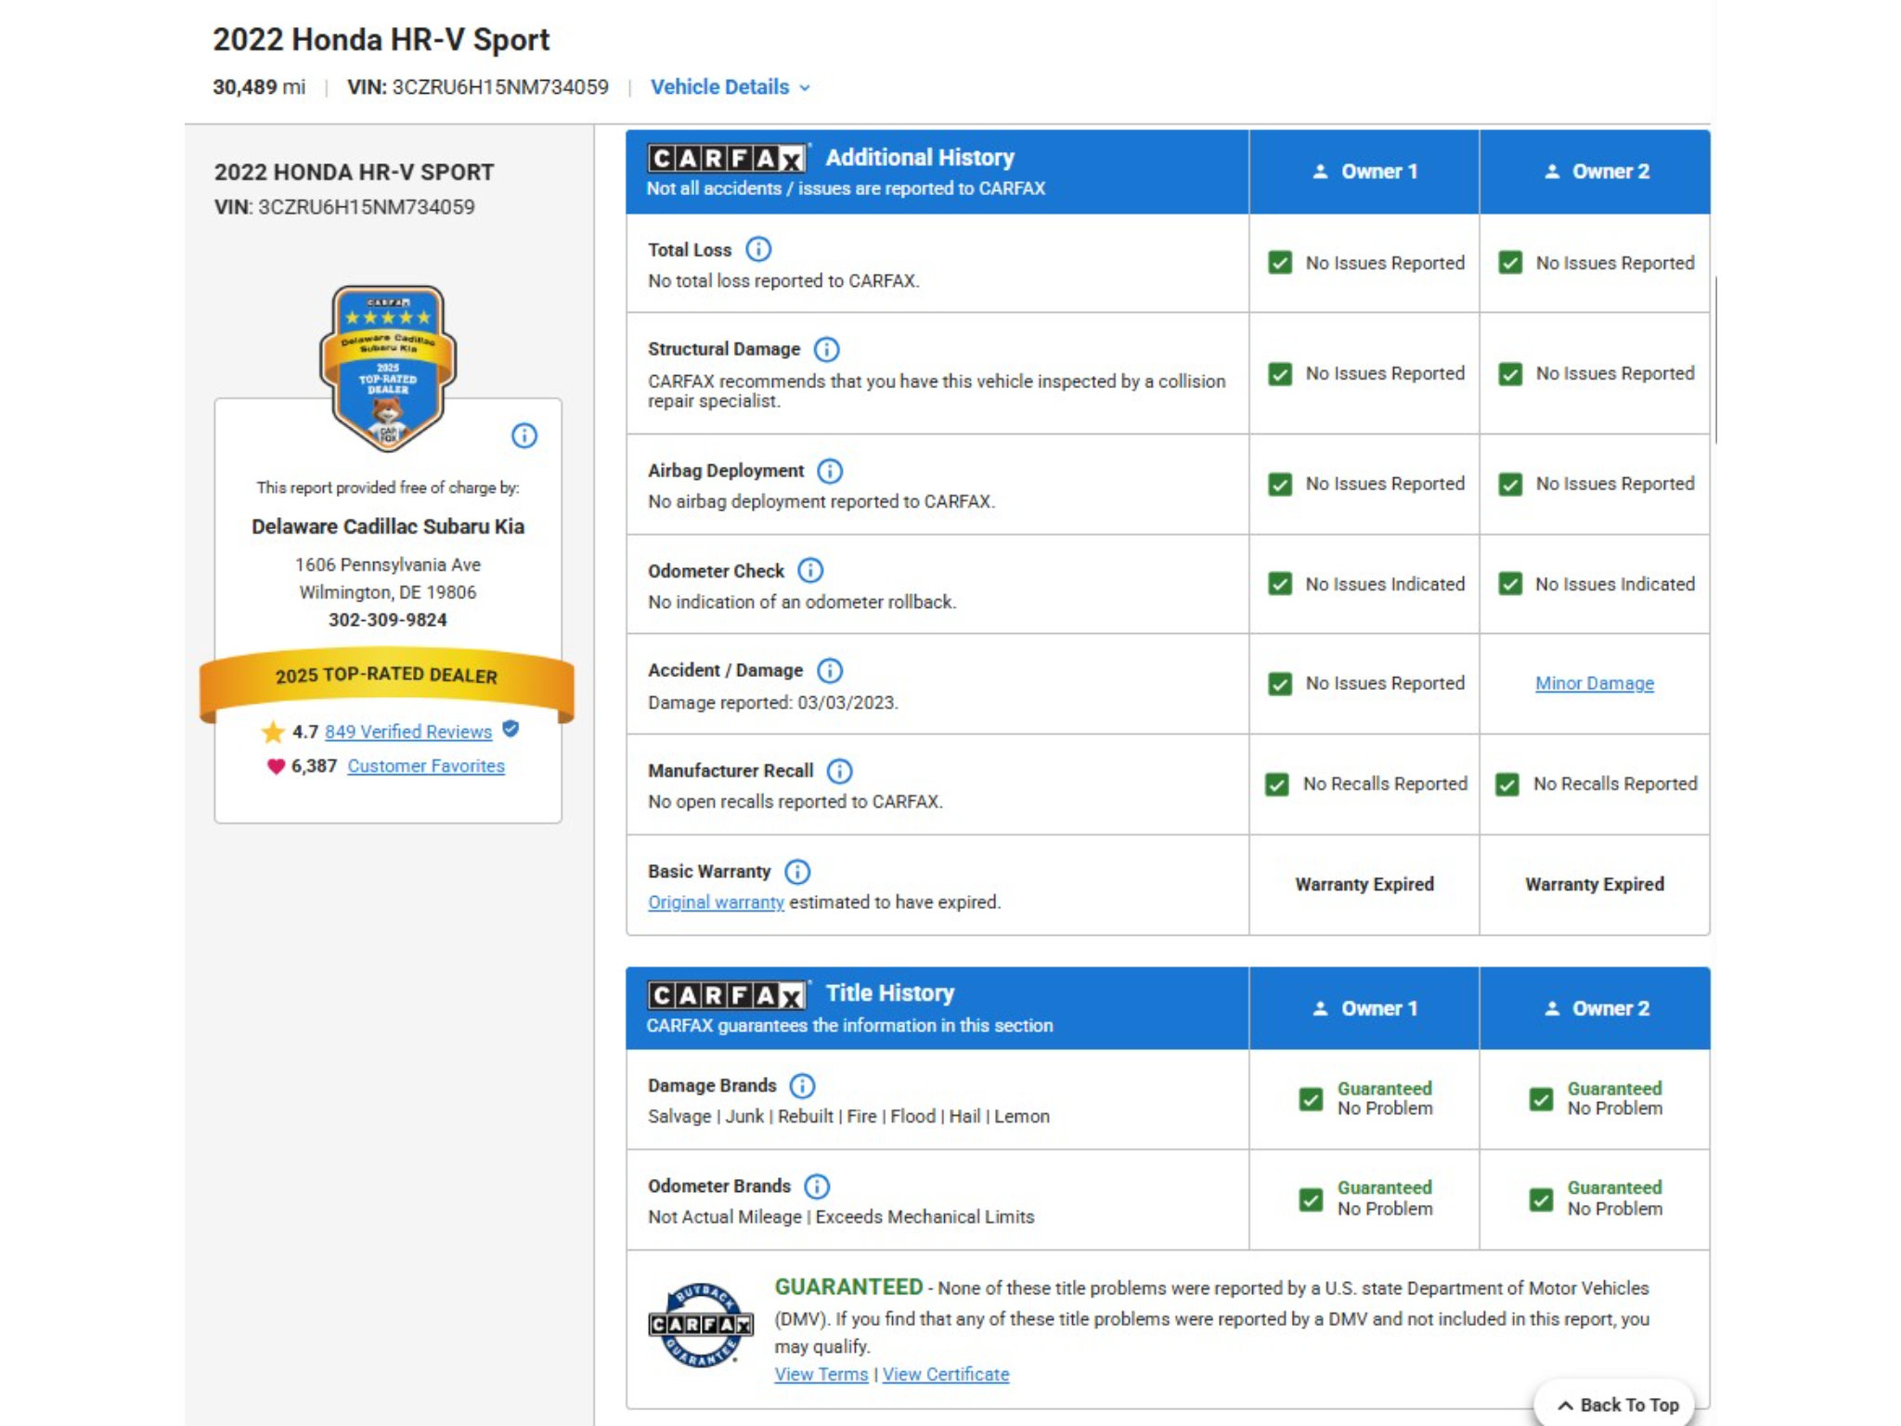The height and width of the screenshot is (1426, 1901).
Task: Click the Title History CARFAX logo
Action: 727,995
